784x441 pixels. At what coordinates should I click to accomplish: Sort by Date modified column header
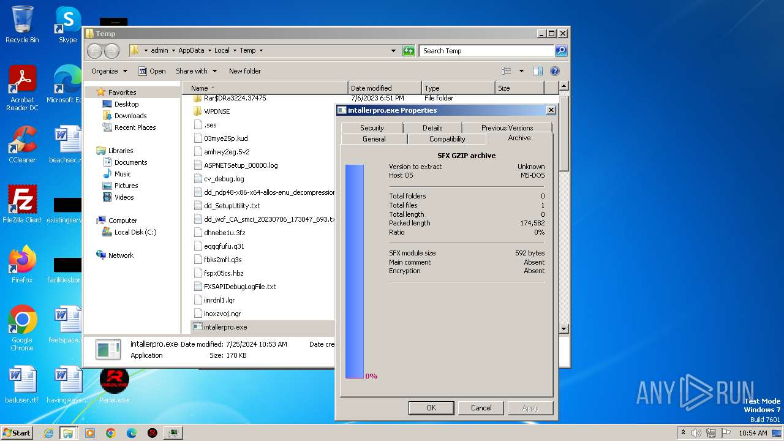[385, 88]
